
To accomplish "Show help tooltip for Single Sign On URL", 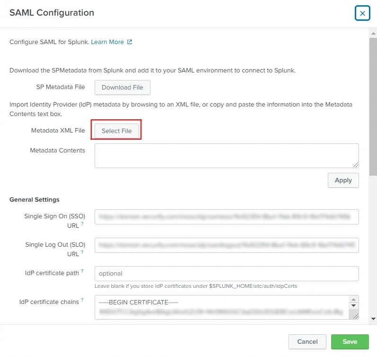I will tap(82, 223).
